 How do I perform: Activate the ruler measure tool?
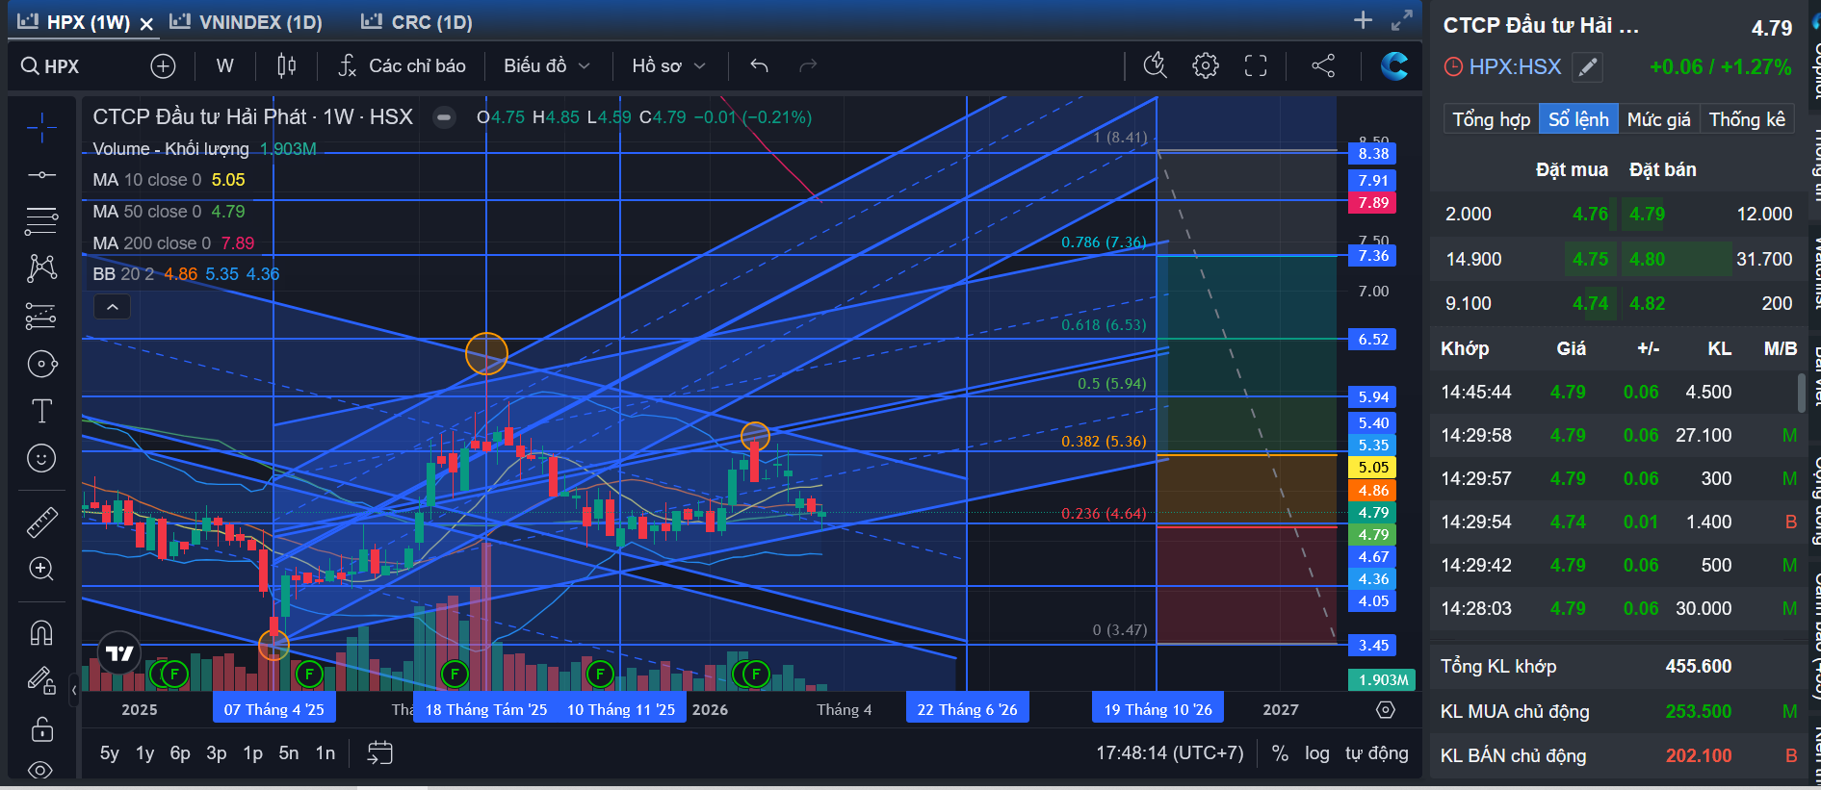point(41,522)
